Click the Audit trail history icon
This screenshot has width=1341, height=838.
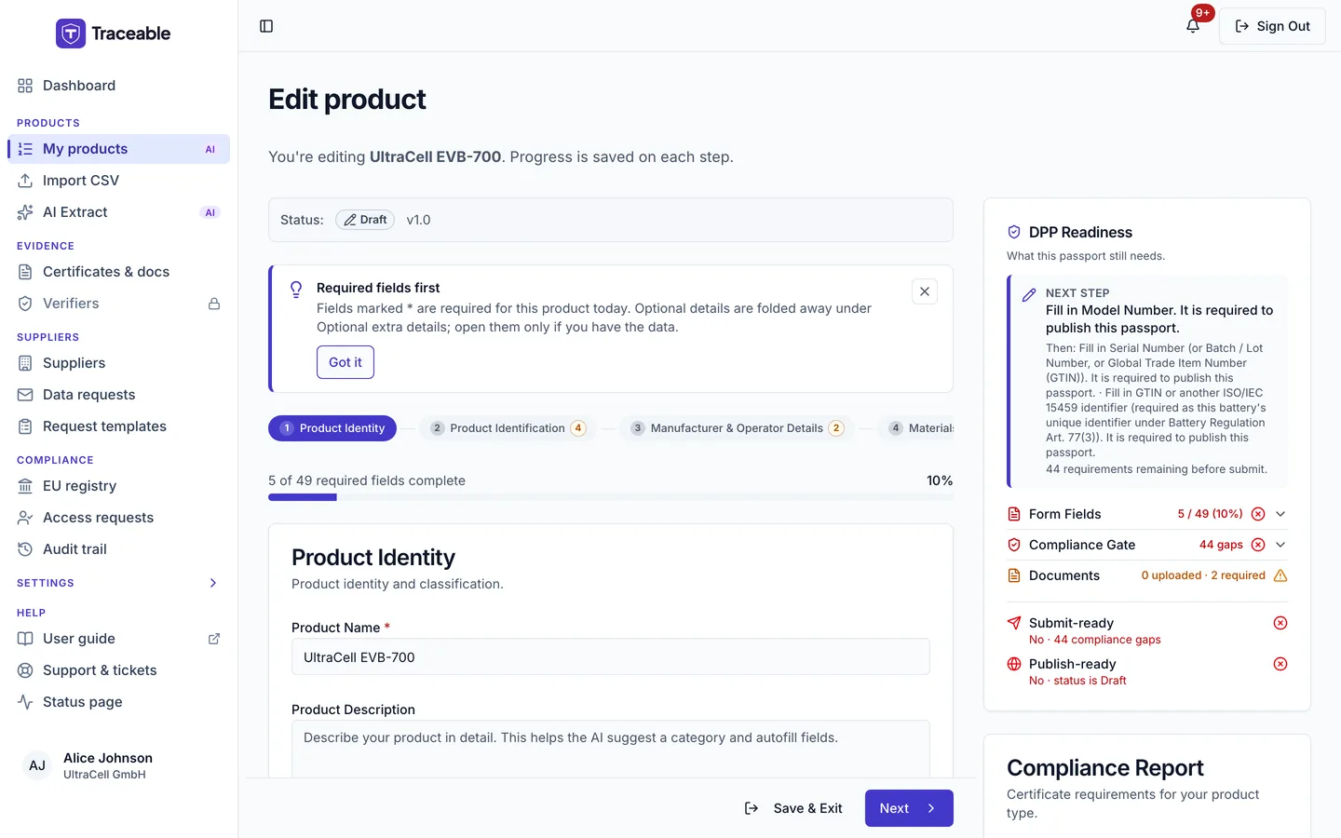tap(25, 549)
